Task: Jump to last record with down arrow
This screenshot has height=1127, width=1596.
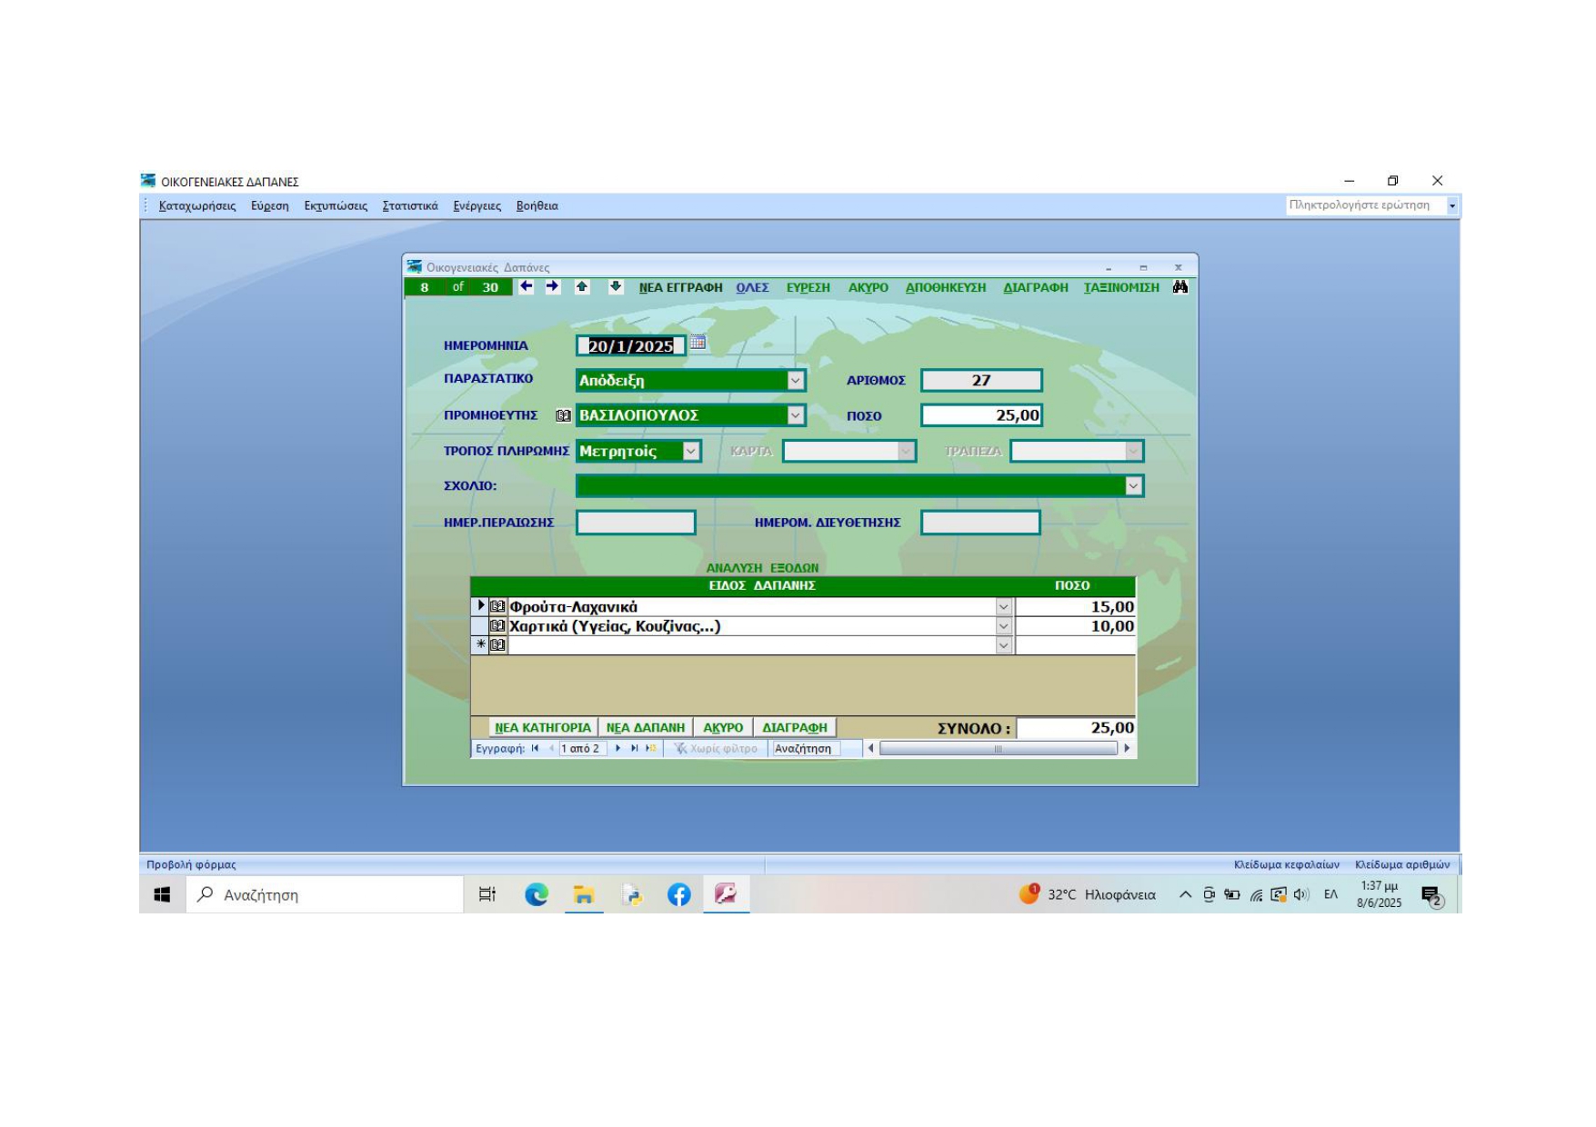Action: (616, 287)
